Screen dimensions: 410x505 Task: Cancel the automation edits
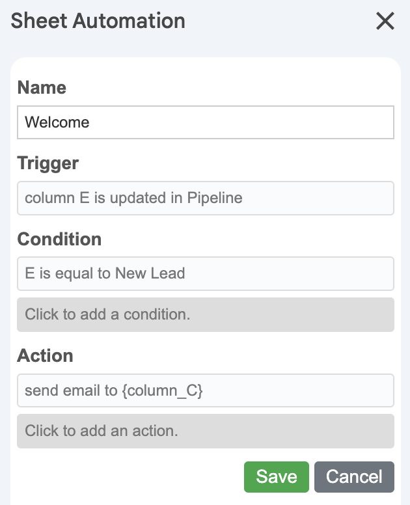click(x=354, y=477)
